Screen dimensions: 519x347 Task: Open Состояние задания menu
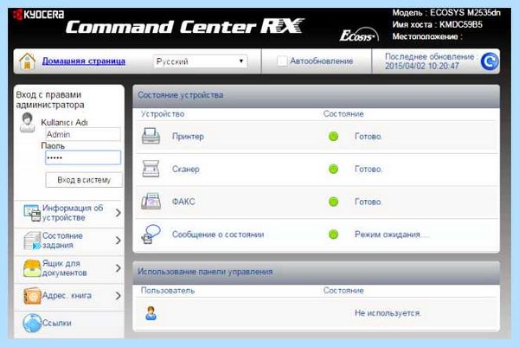point(69,241)
